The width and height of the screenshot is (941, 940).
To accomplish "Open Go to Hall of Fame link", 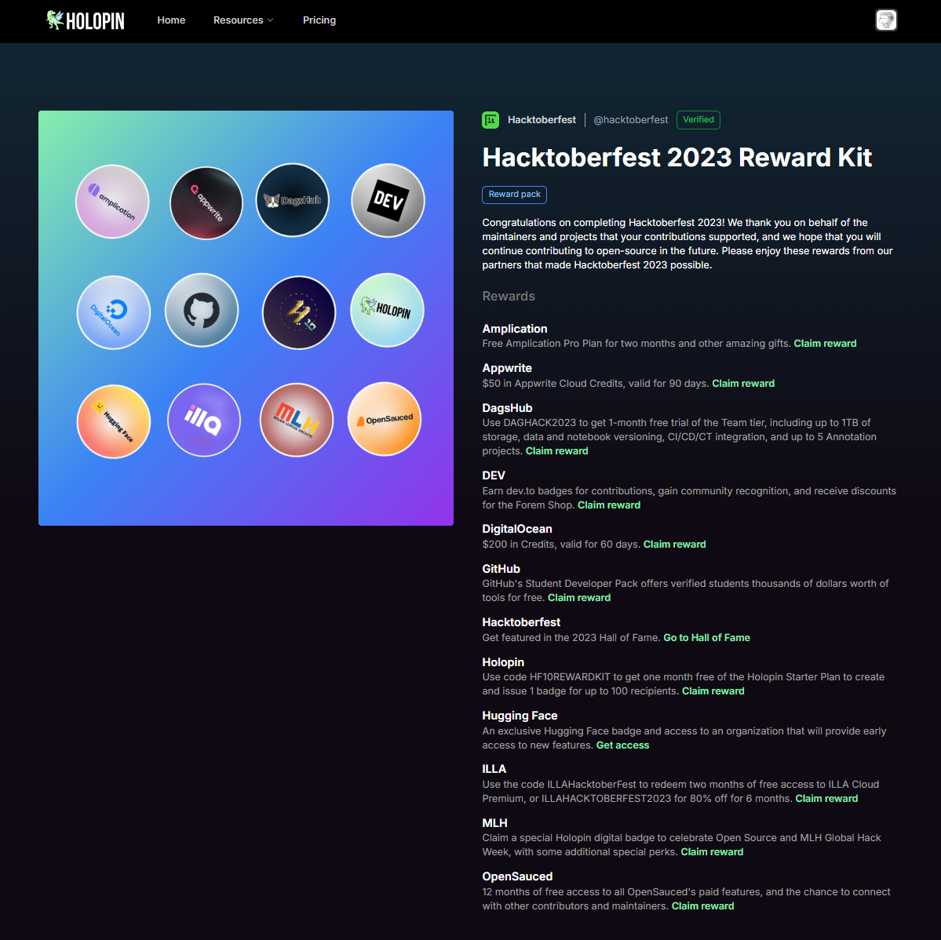I will click(706, 638).
